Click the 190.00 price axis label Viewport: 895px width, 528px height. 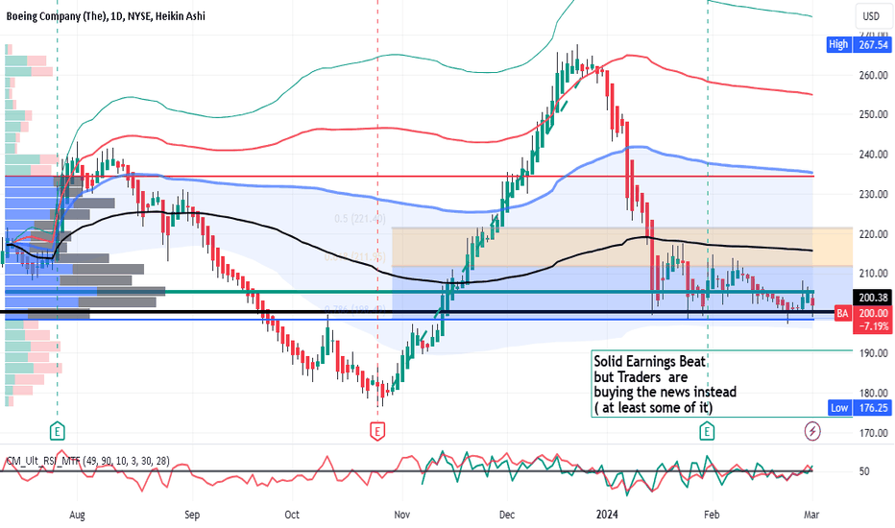[x=873, y=353]
